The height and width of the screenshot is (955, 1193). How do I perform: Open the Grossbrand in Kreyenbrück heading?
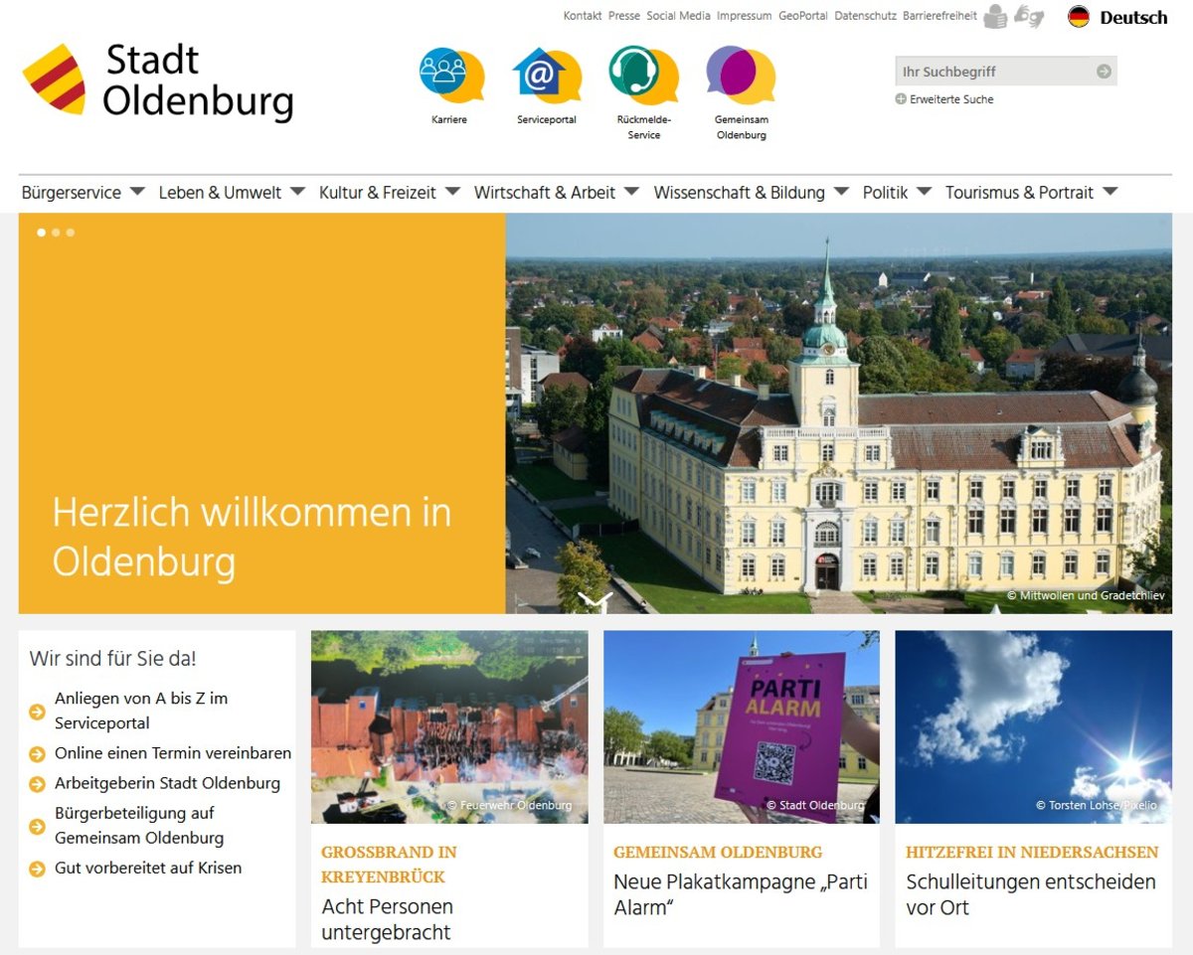(389, 865)
